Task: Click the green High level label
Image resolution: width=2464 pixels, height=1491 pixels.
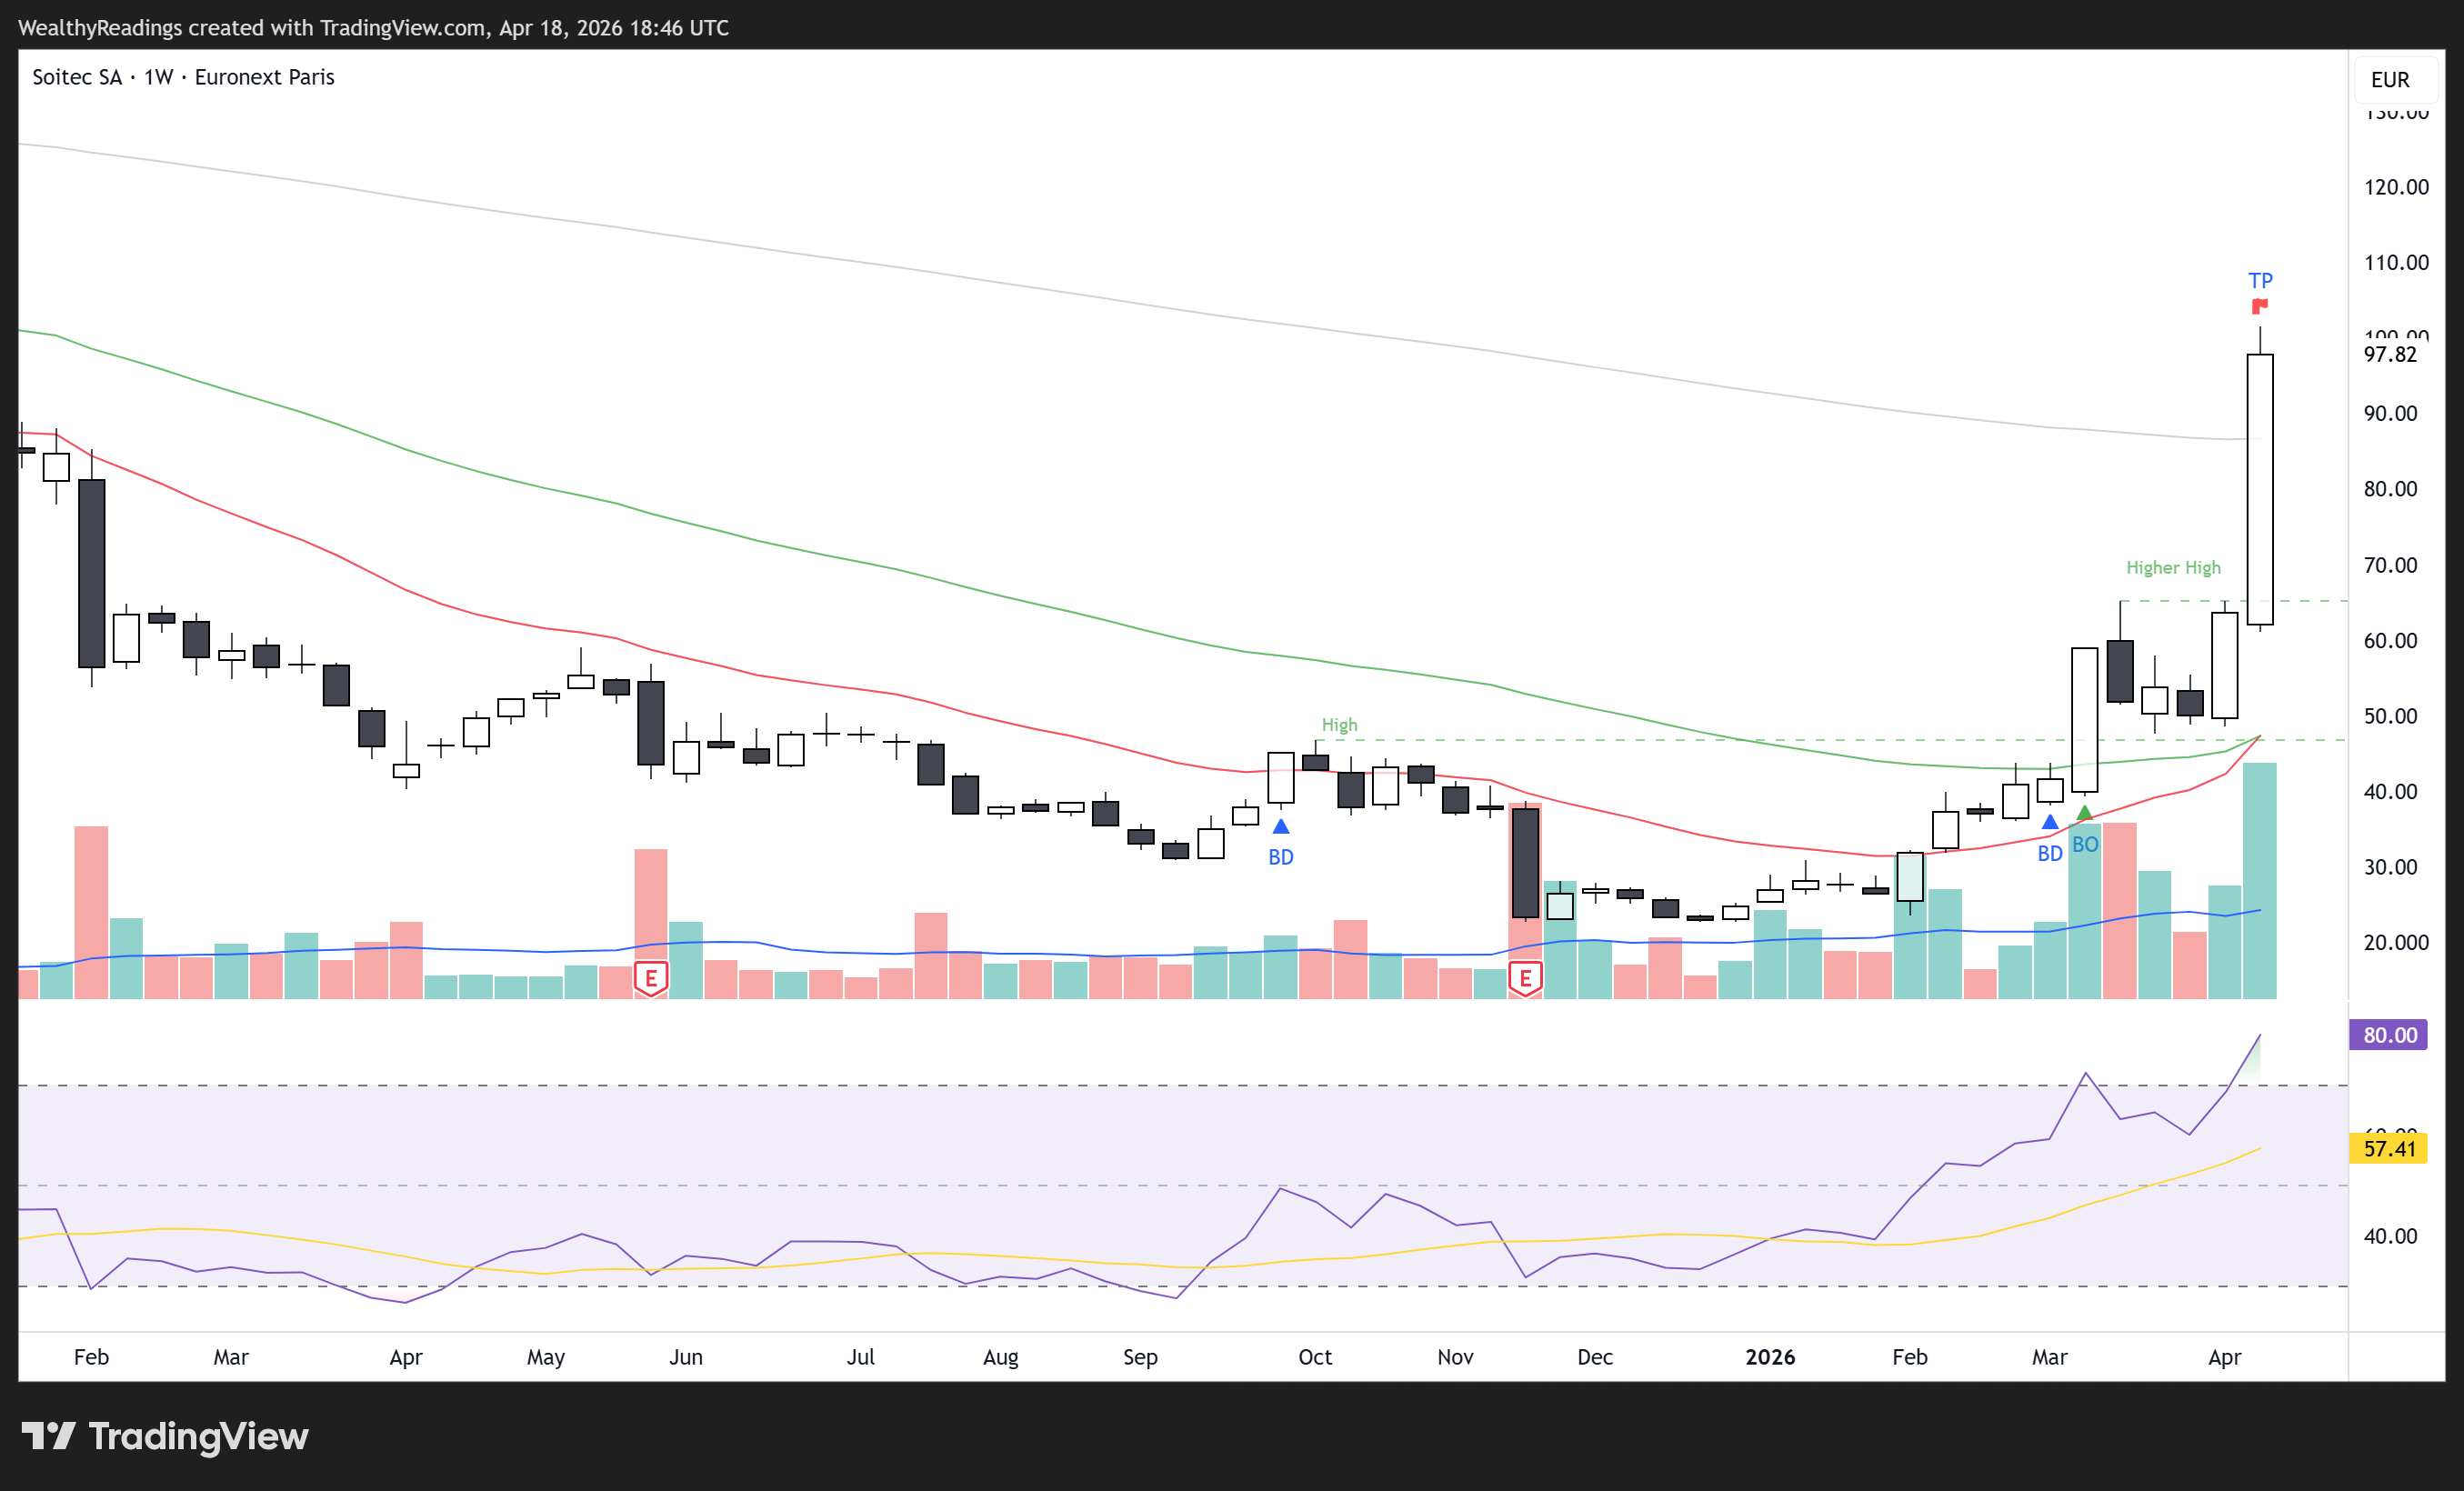Action: pos(1339,725)
